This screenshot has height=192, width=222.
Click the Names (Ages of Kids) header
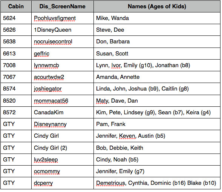[157, 6]
